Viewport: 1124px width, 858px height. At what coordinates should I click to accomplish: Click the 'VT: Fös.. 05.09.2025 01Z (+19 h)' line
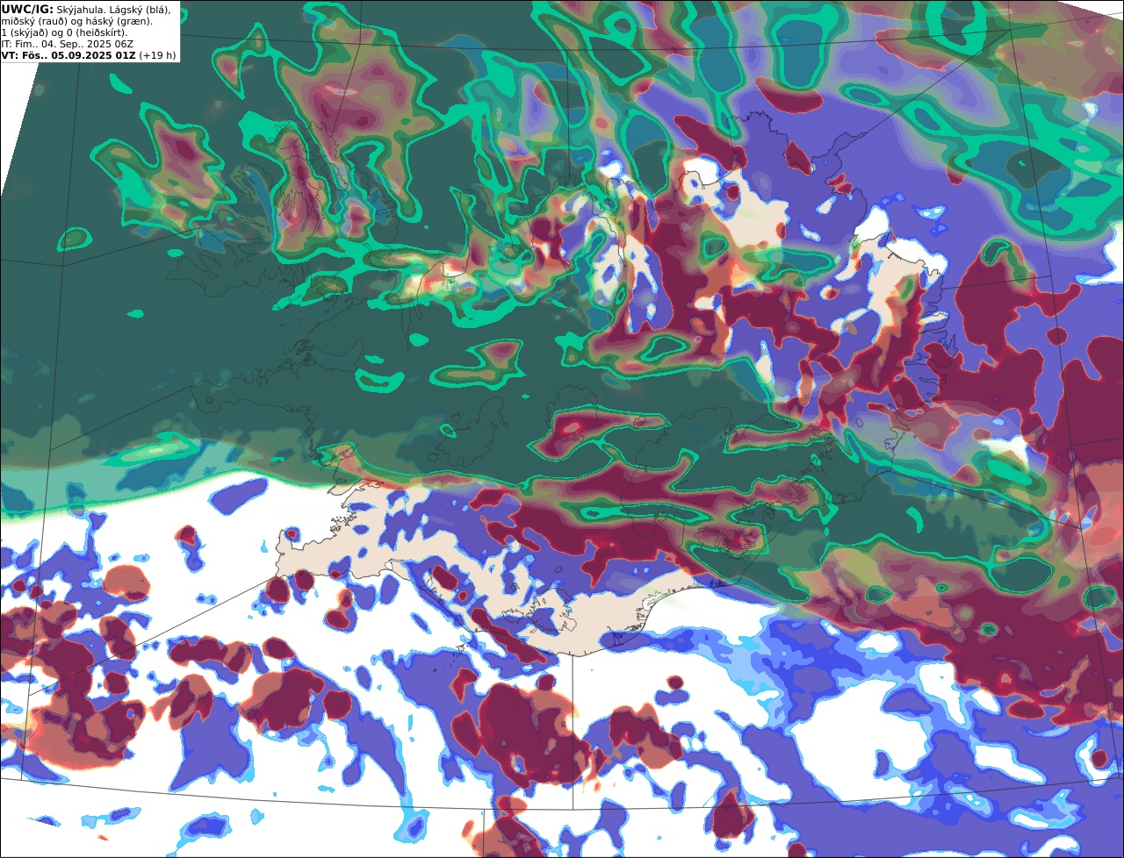click(x=89, y=54)
